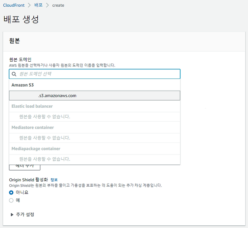The width and height of the screenshot is (248, 228).
Task: Open the CloudFront breadcrumb link
Action: click(x=14, y=5)
